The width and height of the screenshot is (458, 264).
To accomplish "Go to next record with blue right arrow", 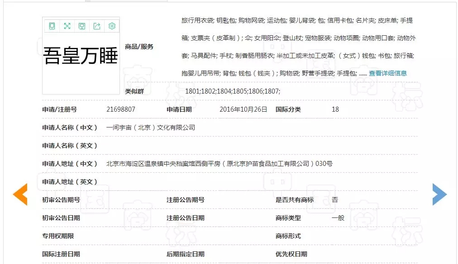I will 439,194.
